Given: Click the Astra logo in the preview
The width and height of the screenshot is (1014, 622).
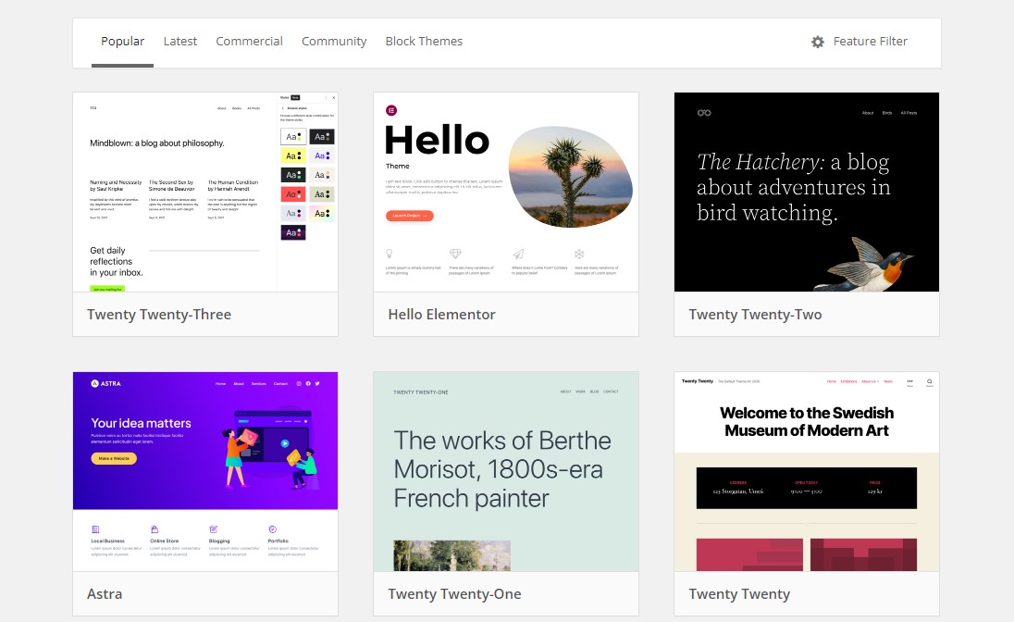Looking at the screenshot, I should coord(106,383).
